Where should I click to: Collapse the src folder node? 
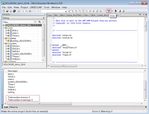(x=6, y=28)
